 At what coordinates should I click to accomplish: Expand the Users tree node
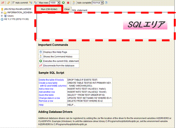[2, 16]
